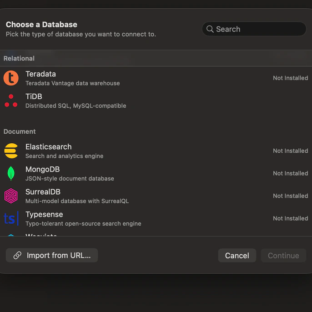Click Not Installed status beside Elasticsearch
312x312 pixels.
pyautogui.click(x=290, y=151)
